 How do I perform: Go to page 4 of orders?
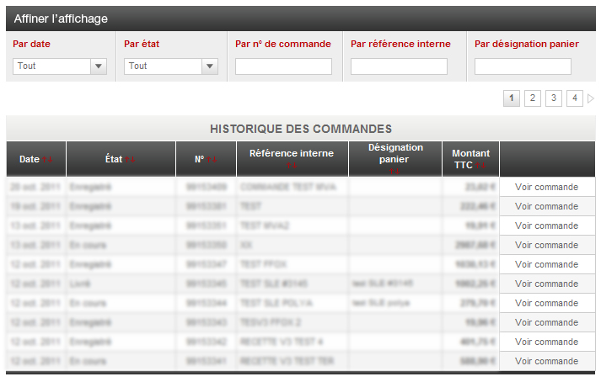tap(575, 98)
